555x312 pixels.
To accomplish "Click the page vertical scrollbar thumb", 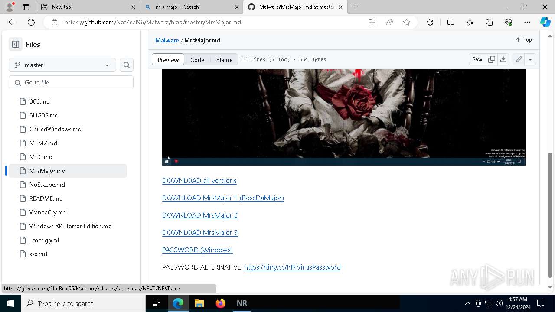I will 550,215.
